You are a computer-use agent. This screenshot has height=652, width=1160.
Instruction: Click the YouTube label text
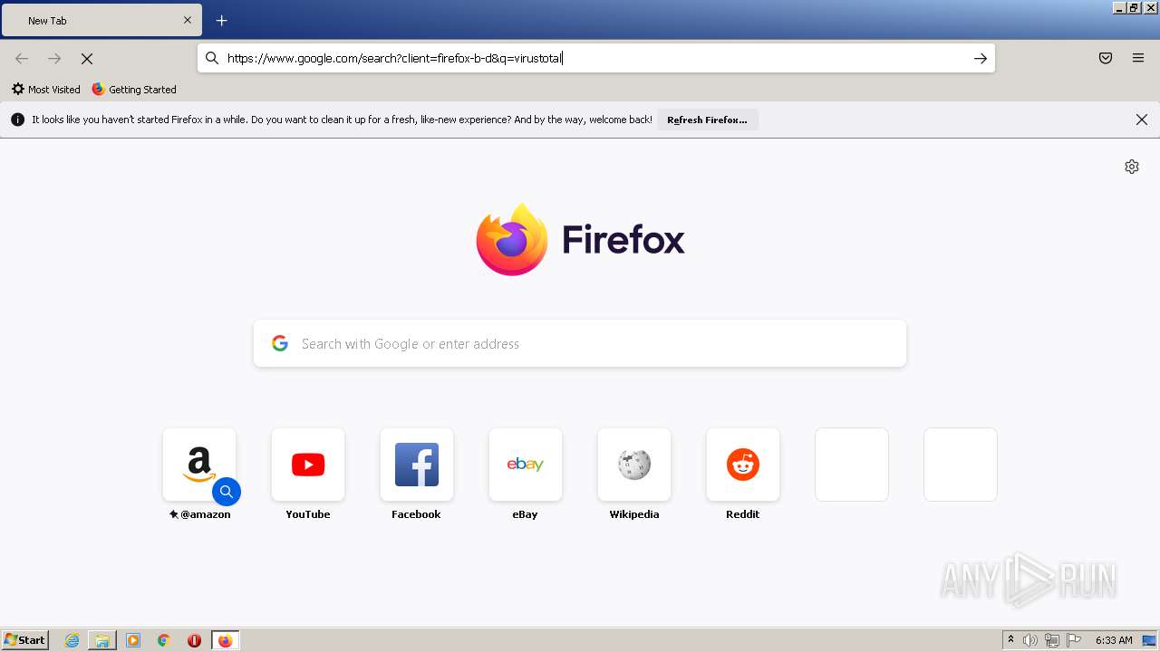click(308, 514)
